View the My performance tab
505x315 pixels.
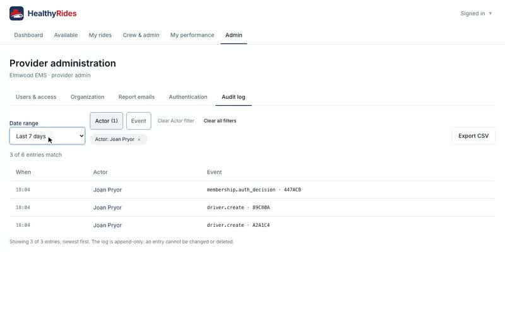click(193, 35)
